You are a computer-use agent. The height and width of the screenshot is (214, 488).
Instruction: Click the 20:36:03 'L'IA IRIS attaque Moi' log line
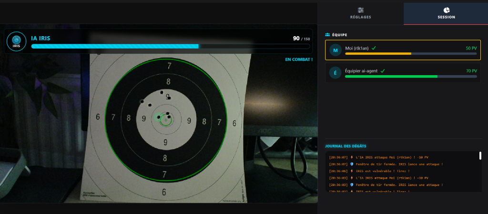[379, 178]
